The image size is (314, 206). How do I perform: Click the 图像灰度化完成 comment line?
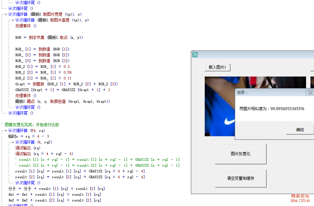pyautogui.click(x=32, y=125)
